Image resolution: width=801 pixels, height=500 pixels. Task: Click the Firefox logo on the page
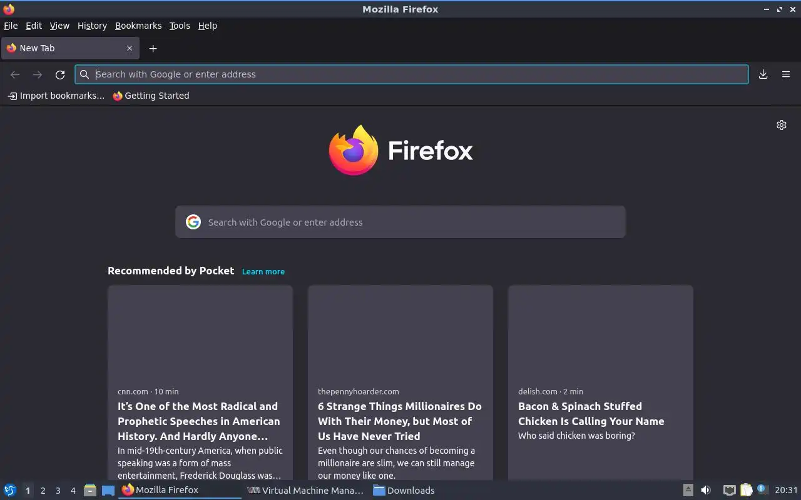click(400, 150)
